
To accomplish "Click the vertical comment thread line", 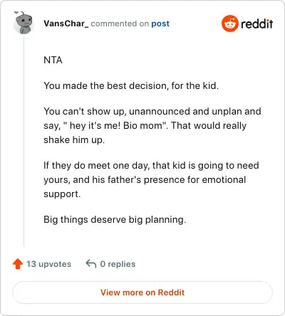I will pos(24,140).
